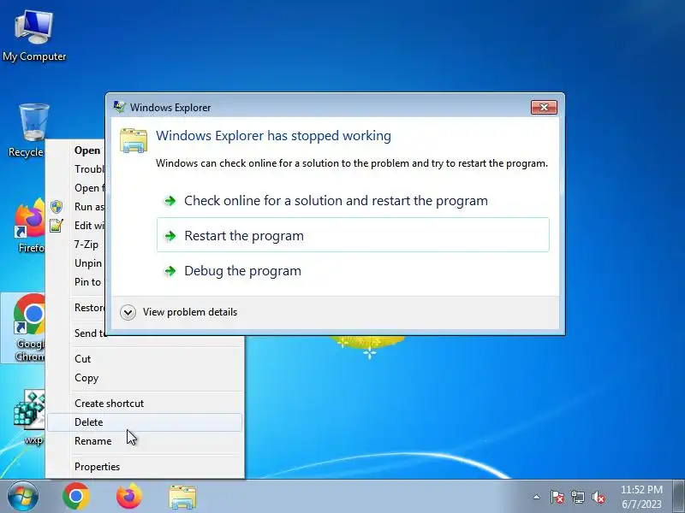This screenshot has height=513, width=685.
Task: Choose Cut in the context menu
Action: coord(145,359)
